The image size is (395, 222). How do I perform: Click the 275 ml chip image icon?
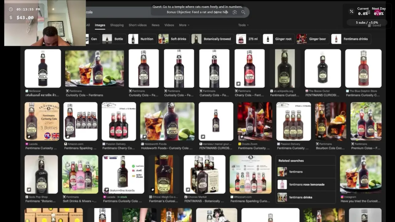click(241, 39)
